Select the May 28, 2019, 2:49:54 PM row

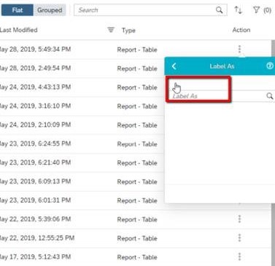(82, 69)
